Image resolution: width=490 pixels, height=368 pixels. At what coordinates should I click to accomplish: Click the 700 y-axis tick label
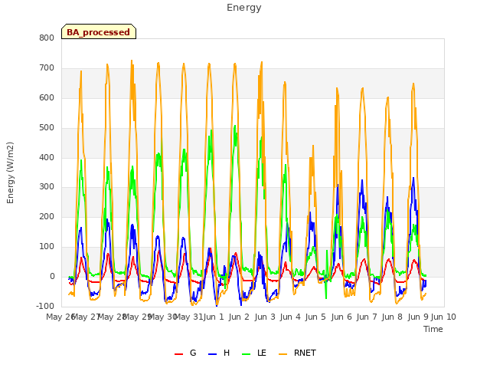[x=47, y=67]
